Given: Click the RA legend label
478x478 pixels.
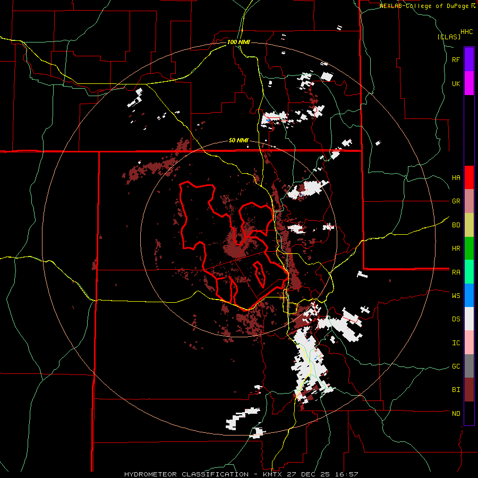Looking at the screenshot, I should (x=456, y=272).
